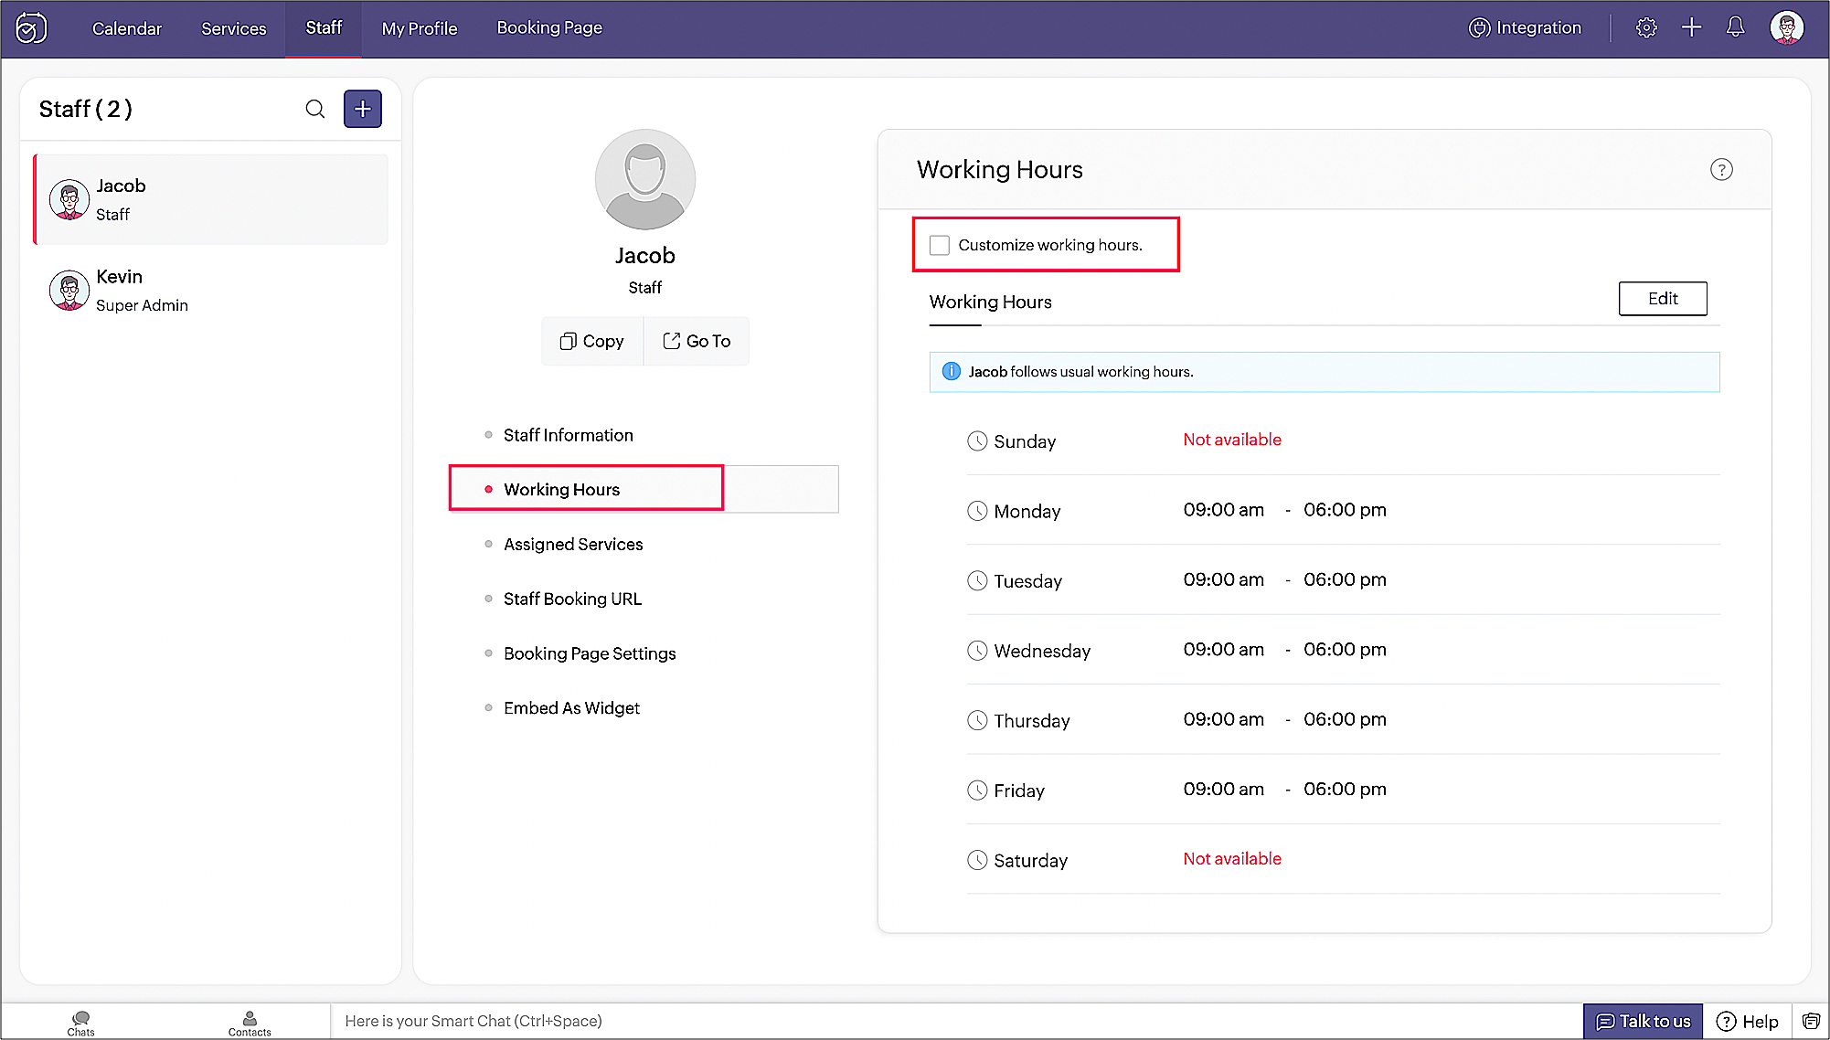Click the Edit working hours button
The image size is (1830, 1040).
(x=1663, y=299)
